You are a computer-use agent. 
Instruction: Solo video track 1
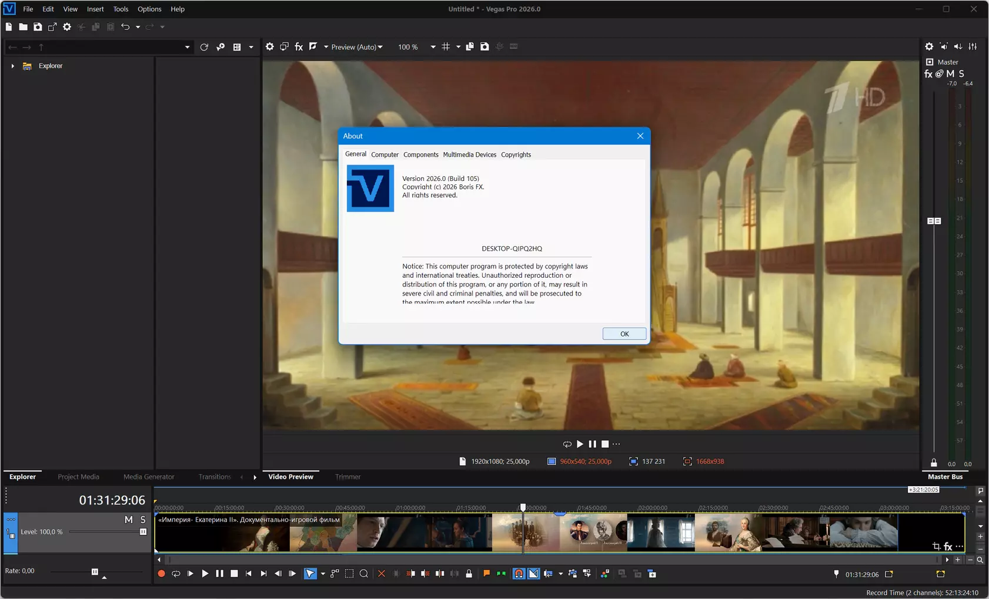[143, 520]
